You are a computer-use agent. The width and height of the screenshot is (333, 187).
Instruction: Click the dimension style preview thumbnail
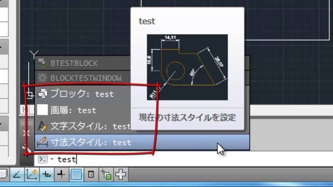click(x=187, y=67)
